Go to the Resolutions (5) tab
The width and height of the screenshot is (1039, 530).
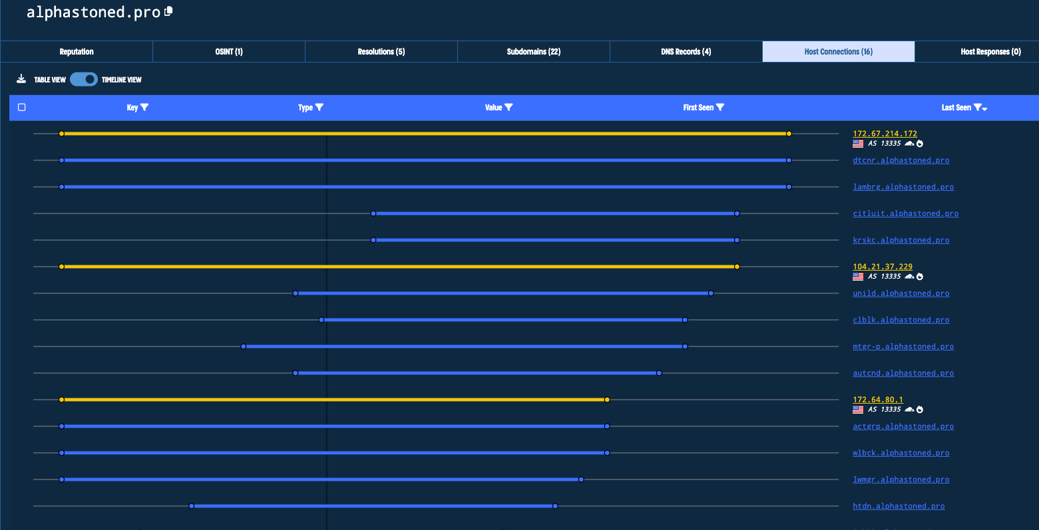pyautogui.click(x=381, y=52)
